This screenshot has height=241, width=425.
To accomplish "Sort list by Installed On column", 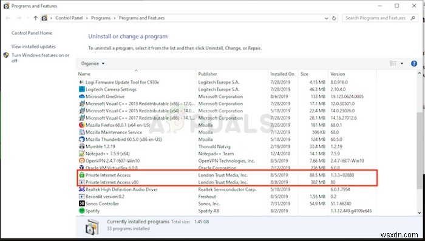I will pyautogui.click(x=283, y=73).
